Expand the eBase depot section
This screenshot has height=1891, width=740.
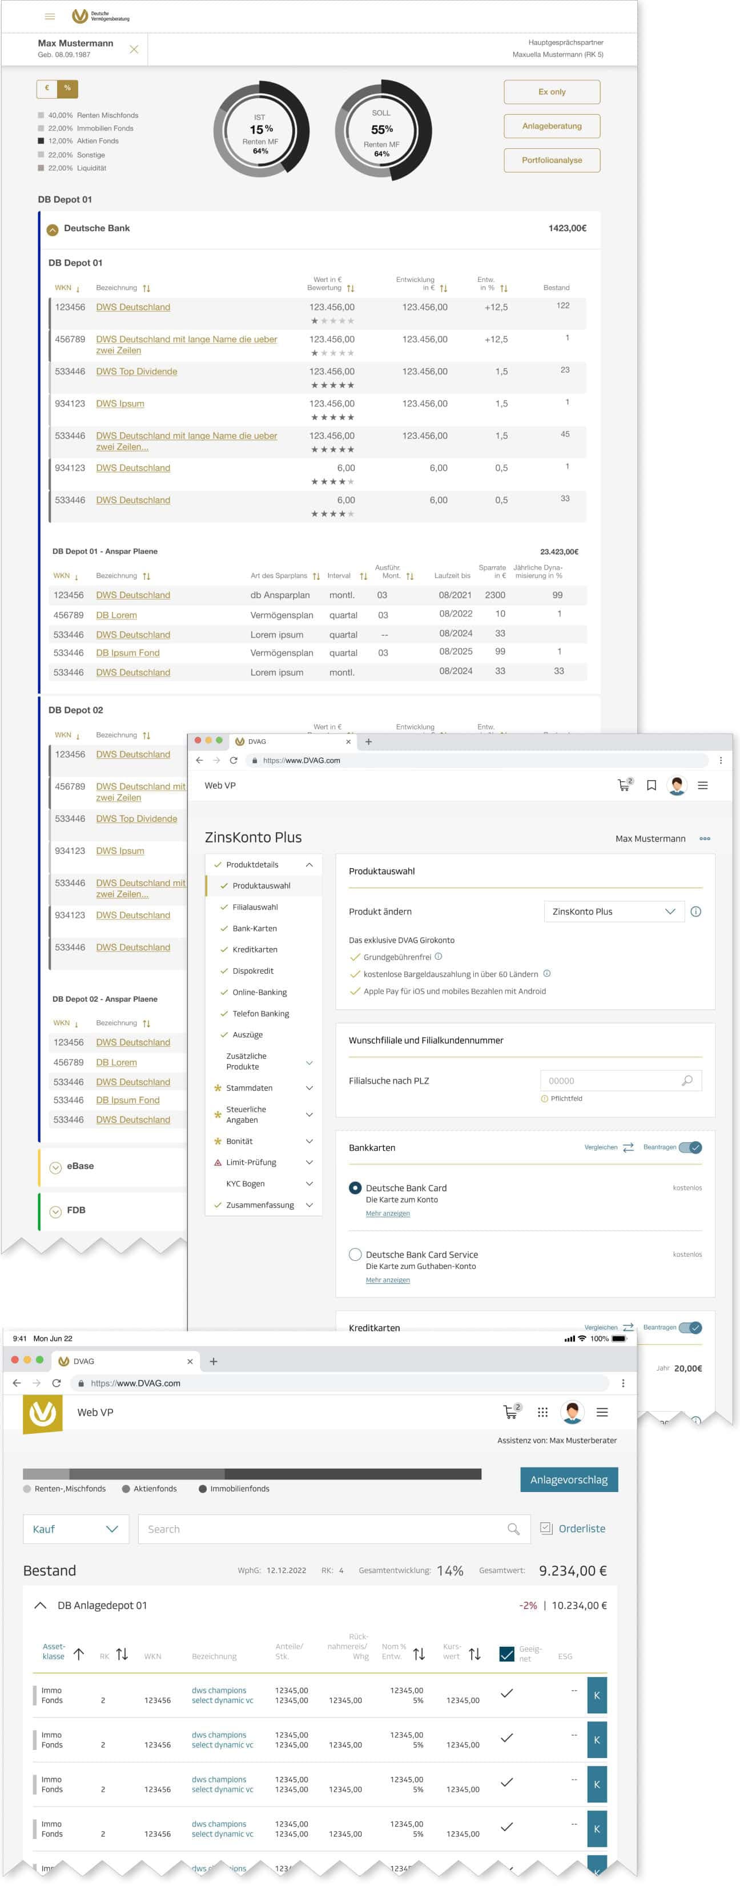pos(55,1167)
